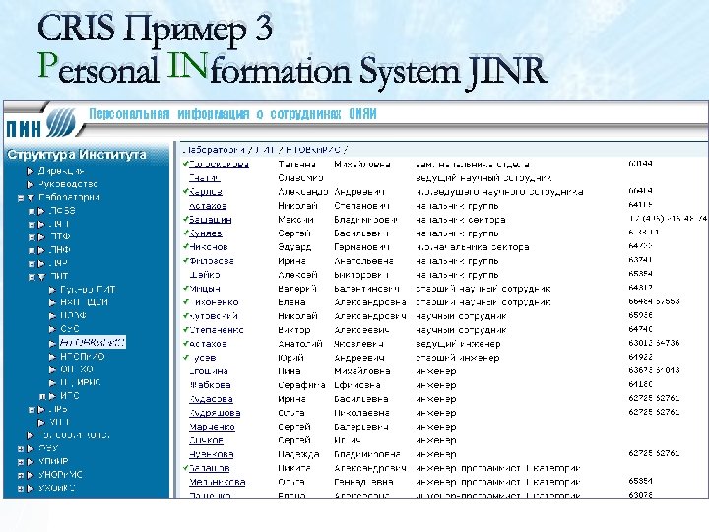Image resolution: width=709 pixels, height=532 pixels.
Task: Click the green checkmark beside Мицын
Action: pyautogui.click(x=185, y=288)
